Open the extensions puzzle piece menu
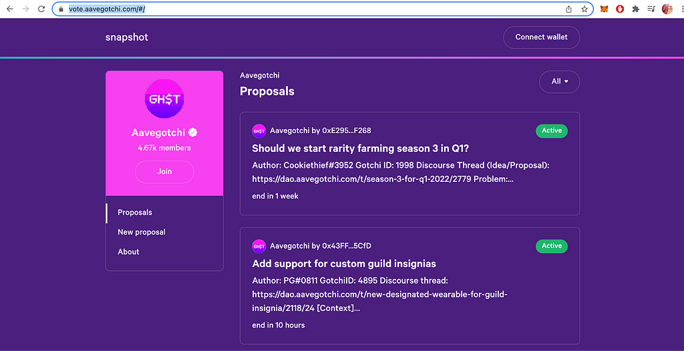Screen dimensions: 684x351 pyautogui.click(x=636, y=9)
